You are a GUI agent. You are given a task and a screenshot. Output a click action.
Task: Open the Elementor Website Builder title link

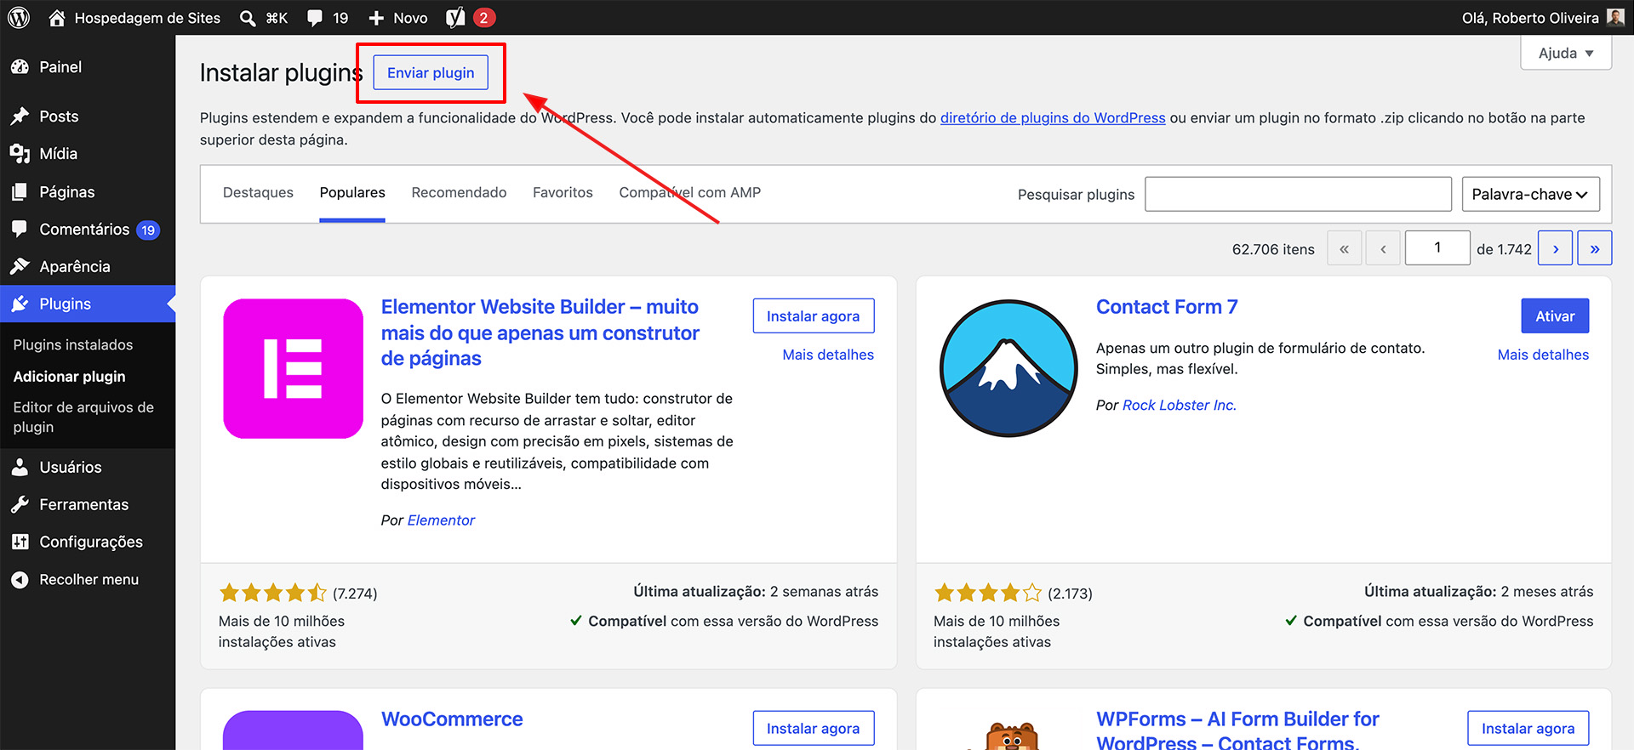pos(540,332)
